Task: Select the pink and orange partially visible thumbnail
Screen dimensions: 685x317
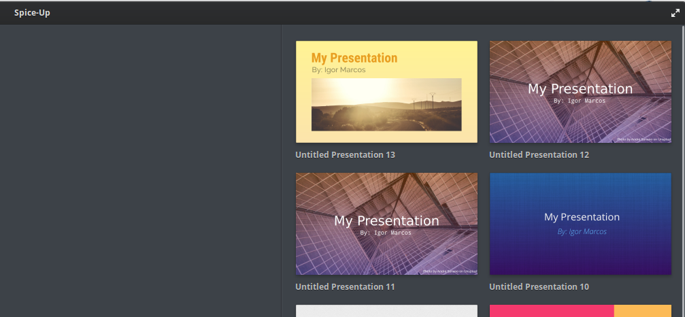Action: pos(580,311)
